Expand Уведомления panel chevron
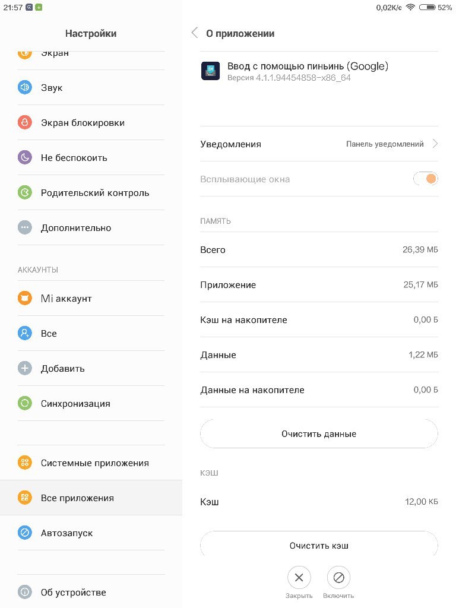This screenshot has width=456, height=608. pyautogui.click(x=435, y=144)
